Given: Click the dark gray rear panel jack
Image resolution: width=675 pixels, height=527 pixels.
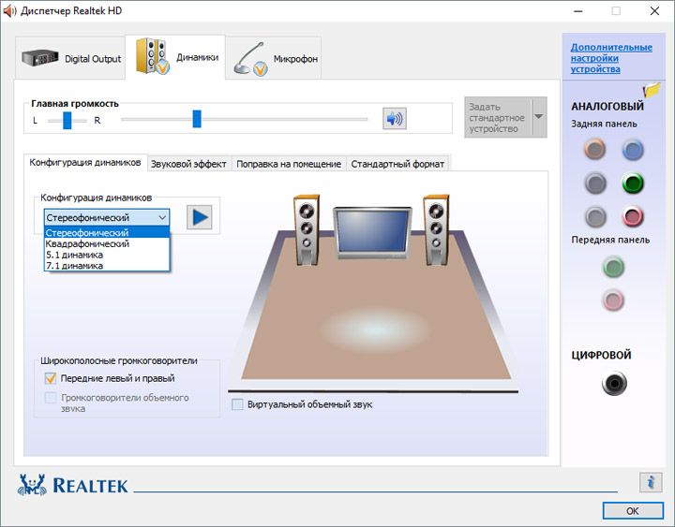Looking at the screenshot, I should coord(595,183).
